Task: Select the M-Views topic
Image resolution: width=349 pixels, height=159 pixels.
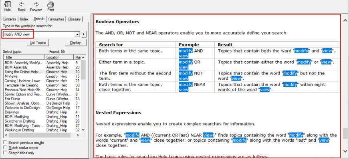Action: pos(42,76)
